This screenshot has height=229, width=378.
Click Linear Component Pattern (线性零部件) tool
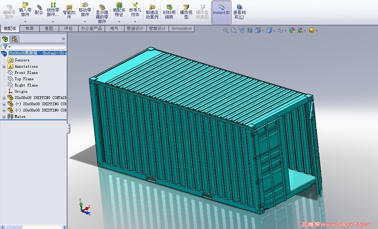pos(53,10)
